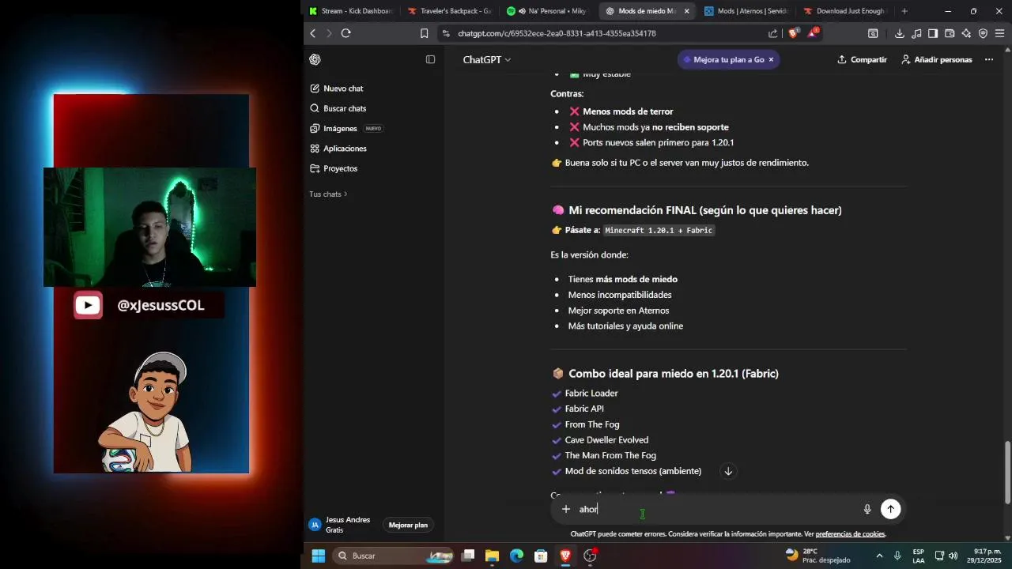Click the Compartir button

coord(862,59)
